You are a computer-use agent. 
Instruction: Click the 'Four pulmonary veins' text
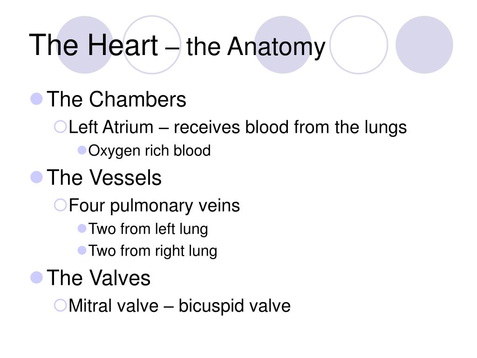[154, 206]
